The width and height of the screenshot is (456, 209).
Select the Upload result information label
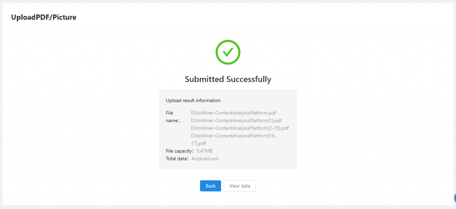point(193,100)
